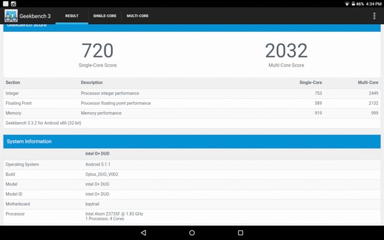Tap the Geekbench 3 app icon
Viewport: 384px width, 240px height.
click(x=11, y=16)
